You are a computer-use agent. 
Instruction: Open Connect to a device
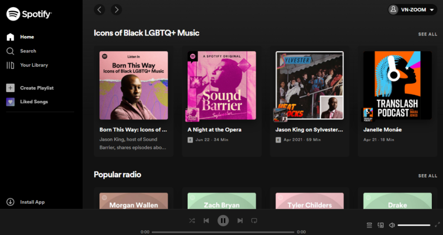pos(381,225)
